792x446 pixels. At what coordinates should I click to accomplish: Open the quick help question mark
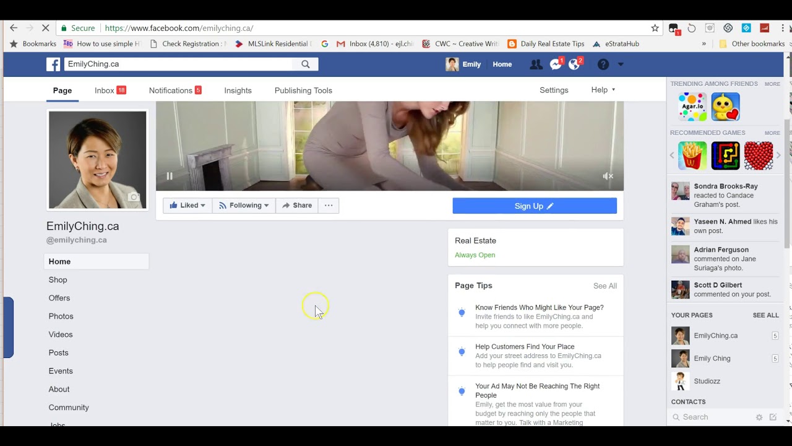(603, 64)
